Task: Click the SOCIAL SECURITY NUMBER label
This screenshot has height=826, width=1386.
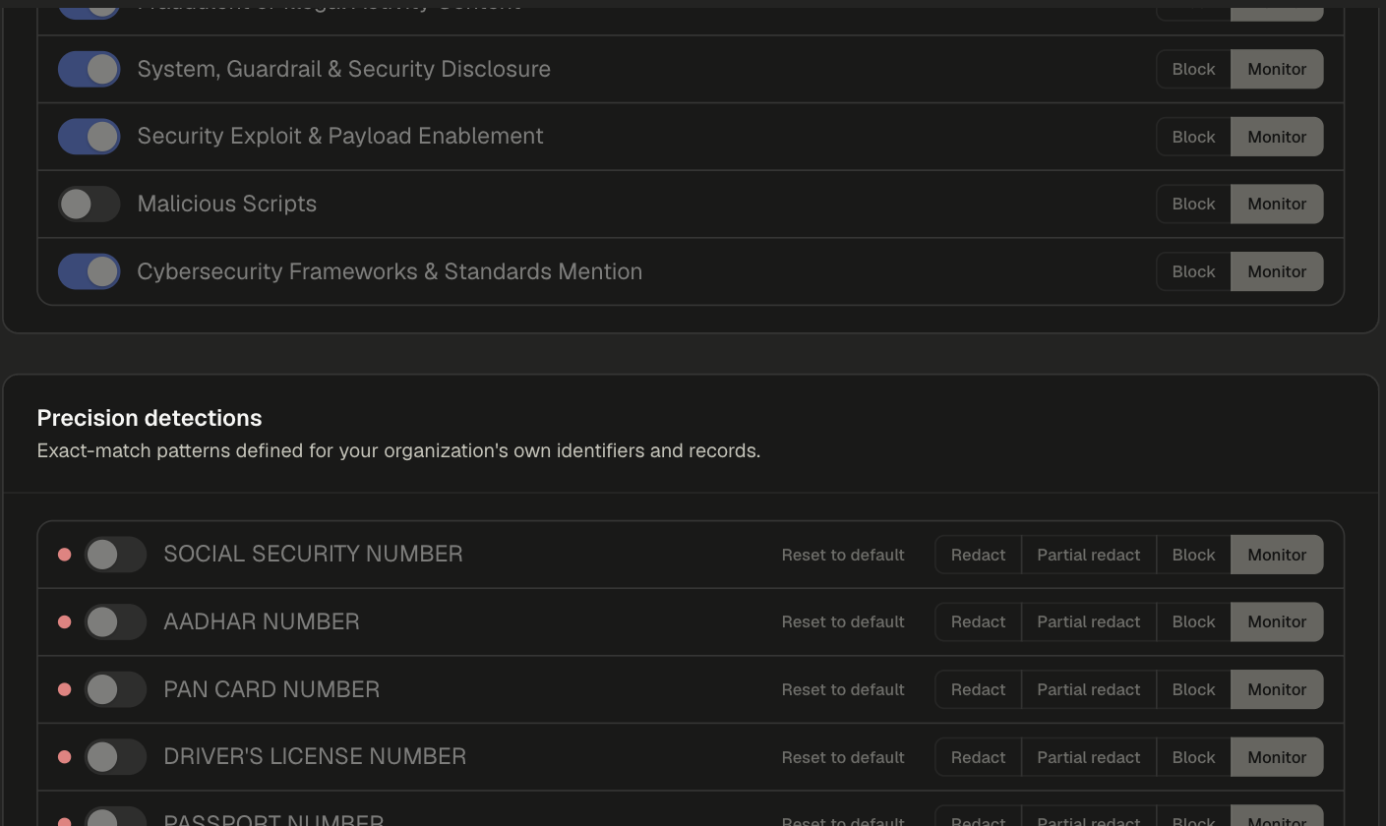Action: tap(313, 555)
